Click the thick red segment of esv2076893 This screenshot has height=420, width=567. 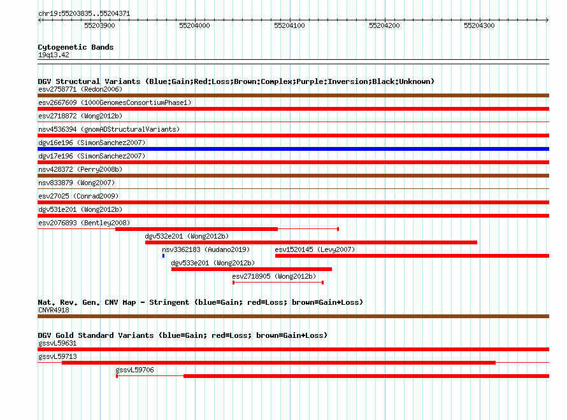pyautogui.click(x=196, y=229)
